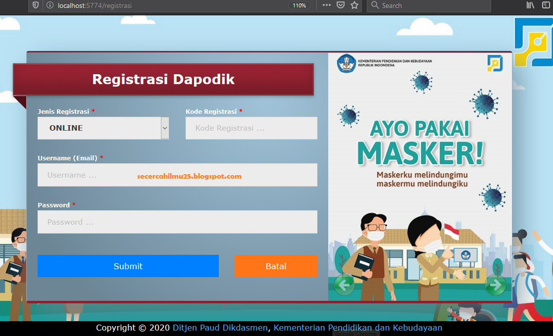Image resolution: width=553 pixels, height=336 pixels.
Task: Focus the Username (Email) field
Action: pos(177,175)
